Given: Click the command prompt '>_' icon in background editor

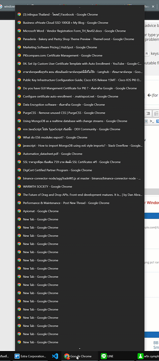Looking at the screenshot, I should (152, 121).
